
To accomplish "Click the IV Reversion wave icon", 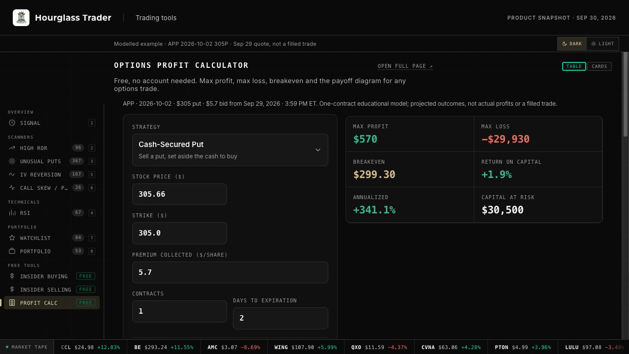I will [x=12, y=175].
